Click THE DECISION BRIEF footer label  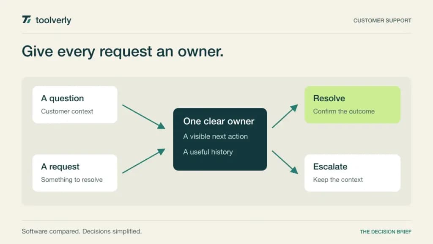click(x=386, y=232)
